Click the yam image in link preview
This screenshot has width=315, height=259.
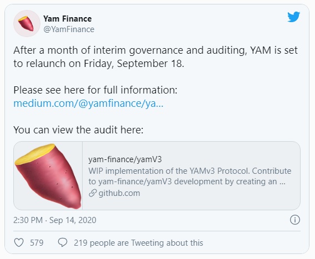[48, 176]
